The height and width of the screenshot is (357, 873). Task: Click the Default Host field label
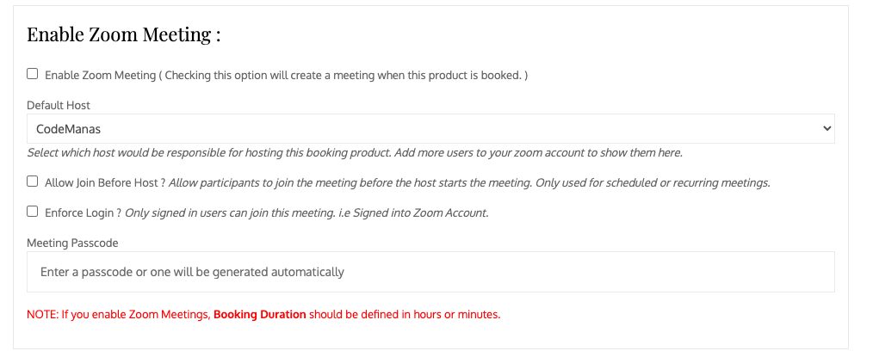(59, 105)
